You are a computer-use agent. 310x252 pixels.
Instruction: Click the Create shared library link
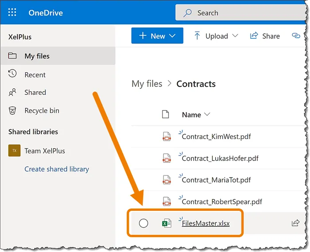pos(57,169)
